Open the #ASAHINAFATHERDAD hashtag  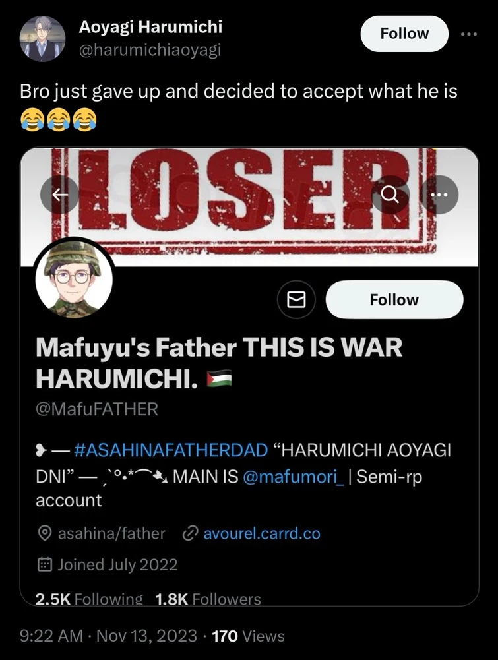[171, 450]
